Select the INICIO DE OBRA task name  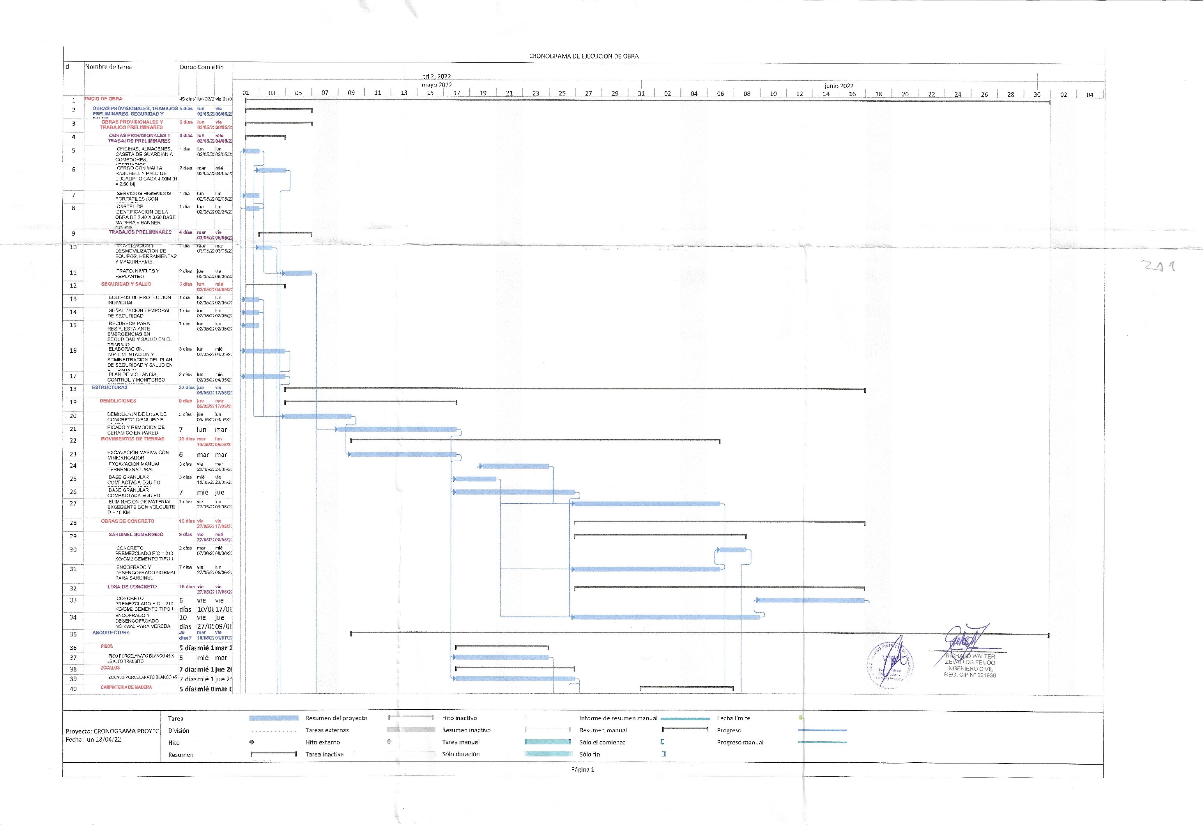pyautogui.click(x=104, y=99)
